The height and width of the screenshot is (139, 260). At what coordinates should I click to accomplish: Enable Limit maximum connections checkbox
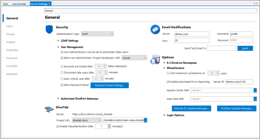168,73
